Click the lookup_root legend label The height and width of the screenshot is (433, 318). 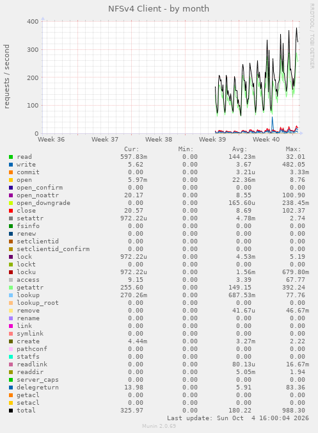[x=38, y=303]
